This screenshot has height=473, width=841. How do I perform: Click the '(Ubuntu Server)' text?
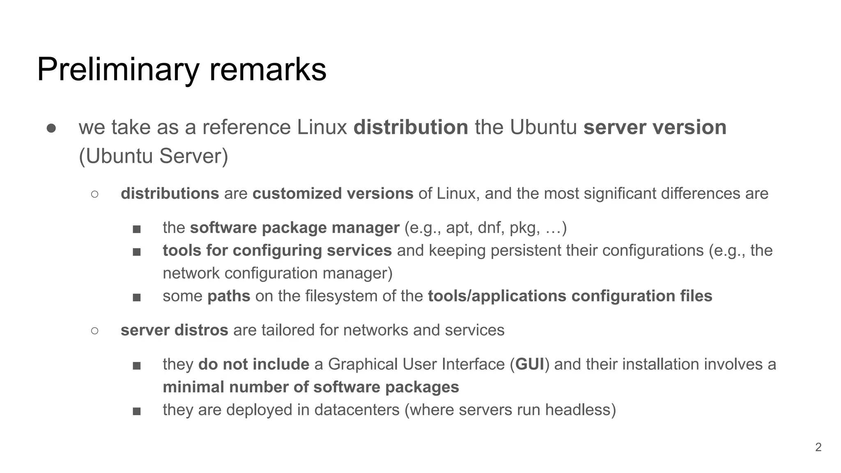click(153, 156)
